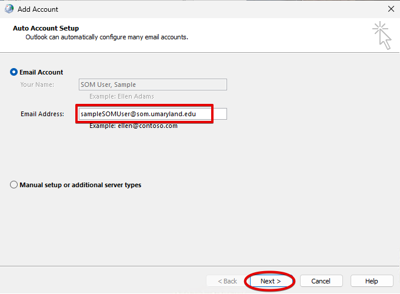Open Help for account setup
Image resolution: width=400 pixels, height=294 pixels.
tap(371, 281)
